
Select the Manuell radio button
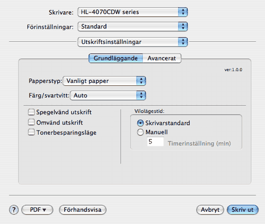[x=140, y=132]
